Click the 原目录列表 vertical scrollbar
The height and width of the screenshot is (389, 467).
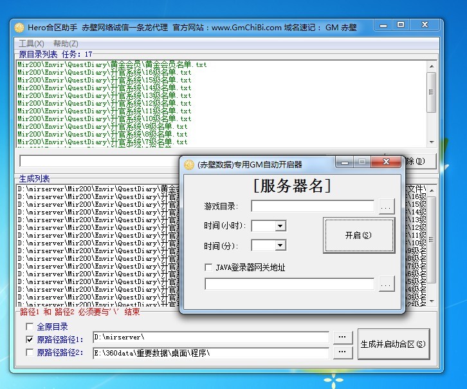431,103
